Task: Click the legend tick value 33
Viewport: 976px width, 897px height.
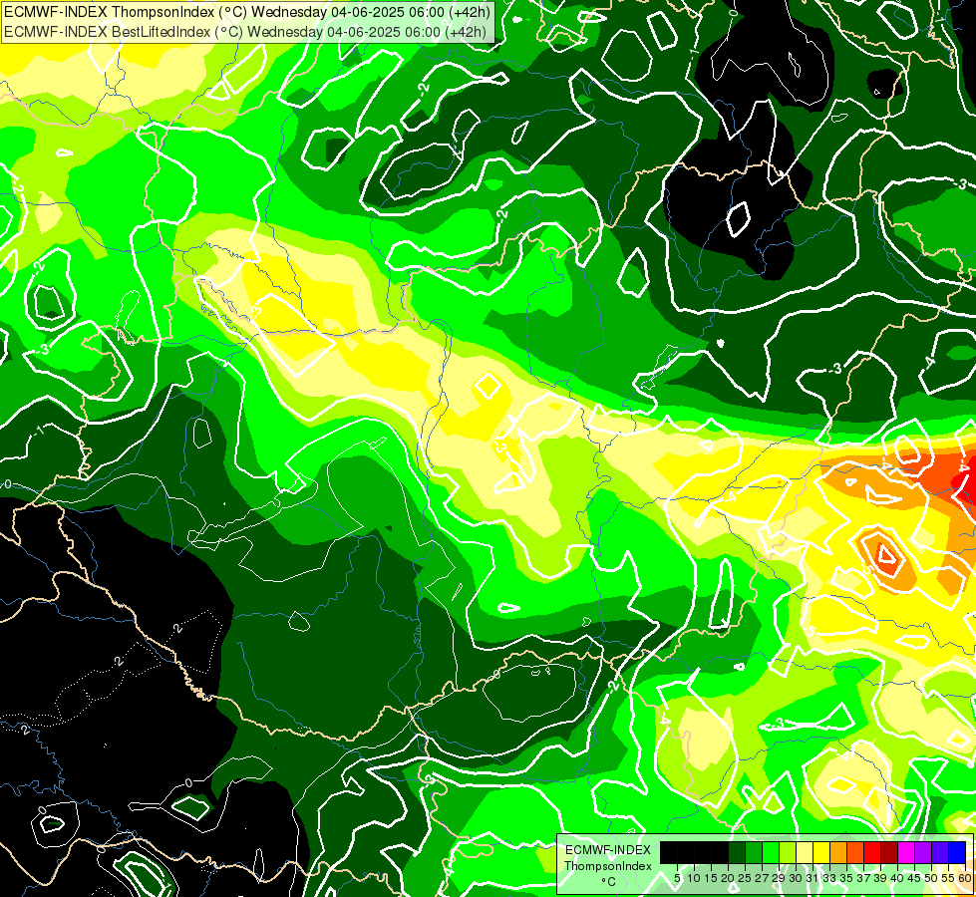Action: click(829, 878)
